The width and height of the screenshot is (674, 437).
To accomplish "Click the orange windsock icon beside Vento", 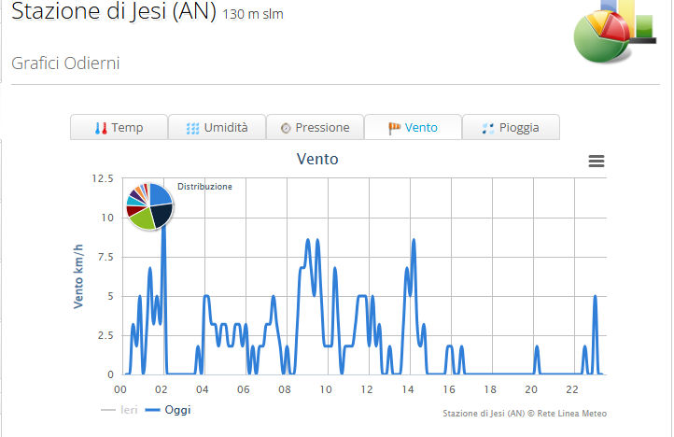I will click(394, 128).
